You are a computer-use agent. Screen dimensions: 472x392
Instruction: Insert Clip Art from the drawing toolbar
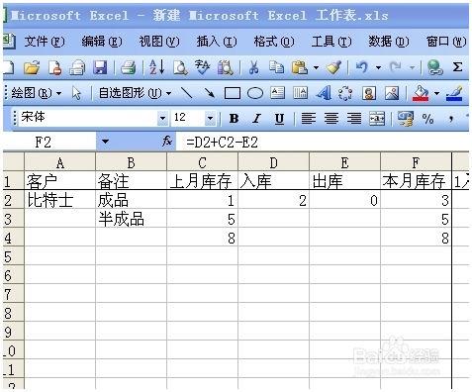369,93
